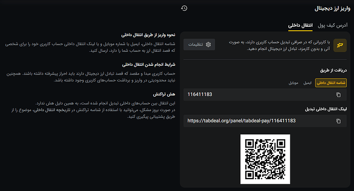The image size is (354, 191).
Task: Click the transfer ID field showing 116411183
Action: pos(265,94)
